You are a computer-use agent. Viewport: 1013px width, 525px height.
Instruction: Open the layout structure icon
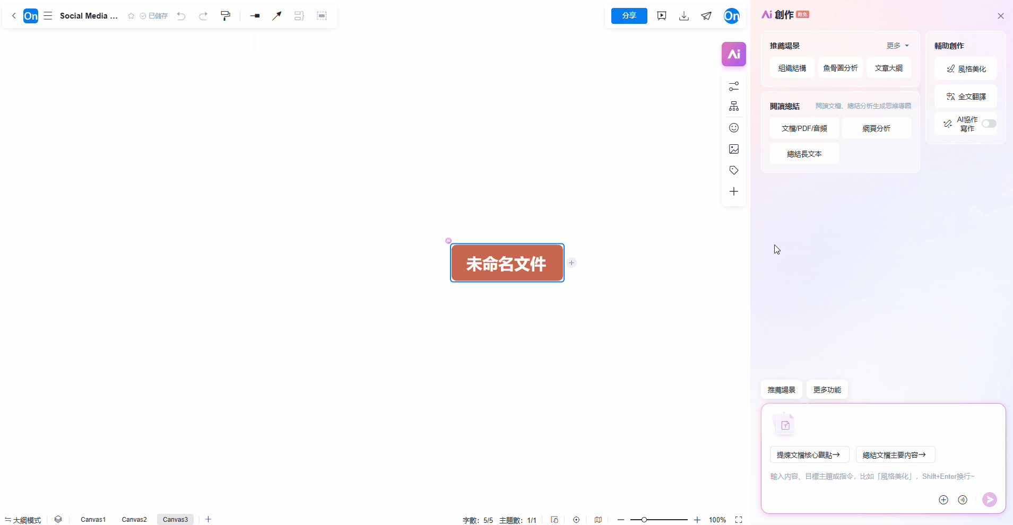(734, 107)
